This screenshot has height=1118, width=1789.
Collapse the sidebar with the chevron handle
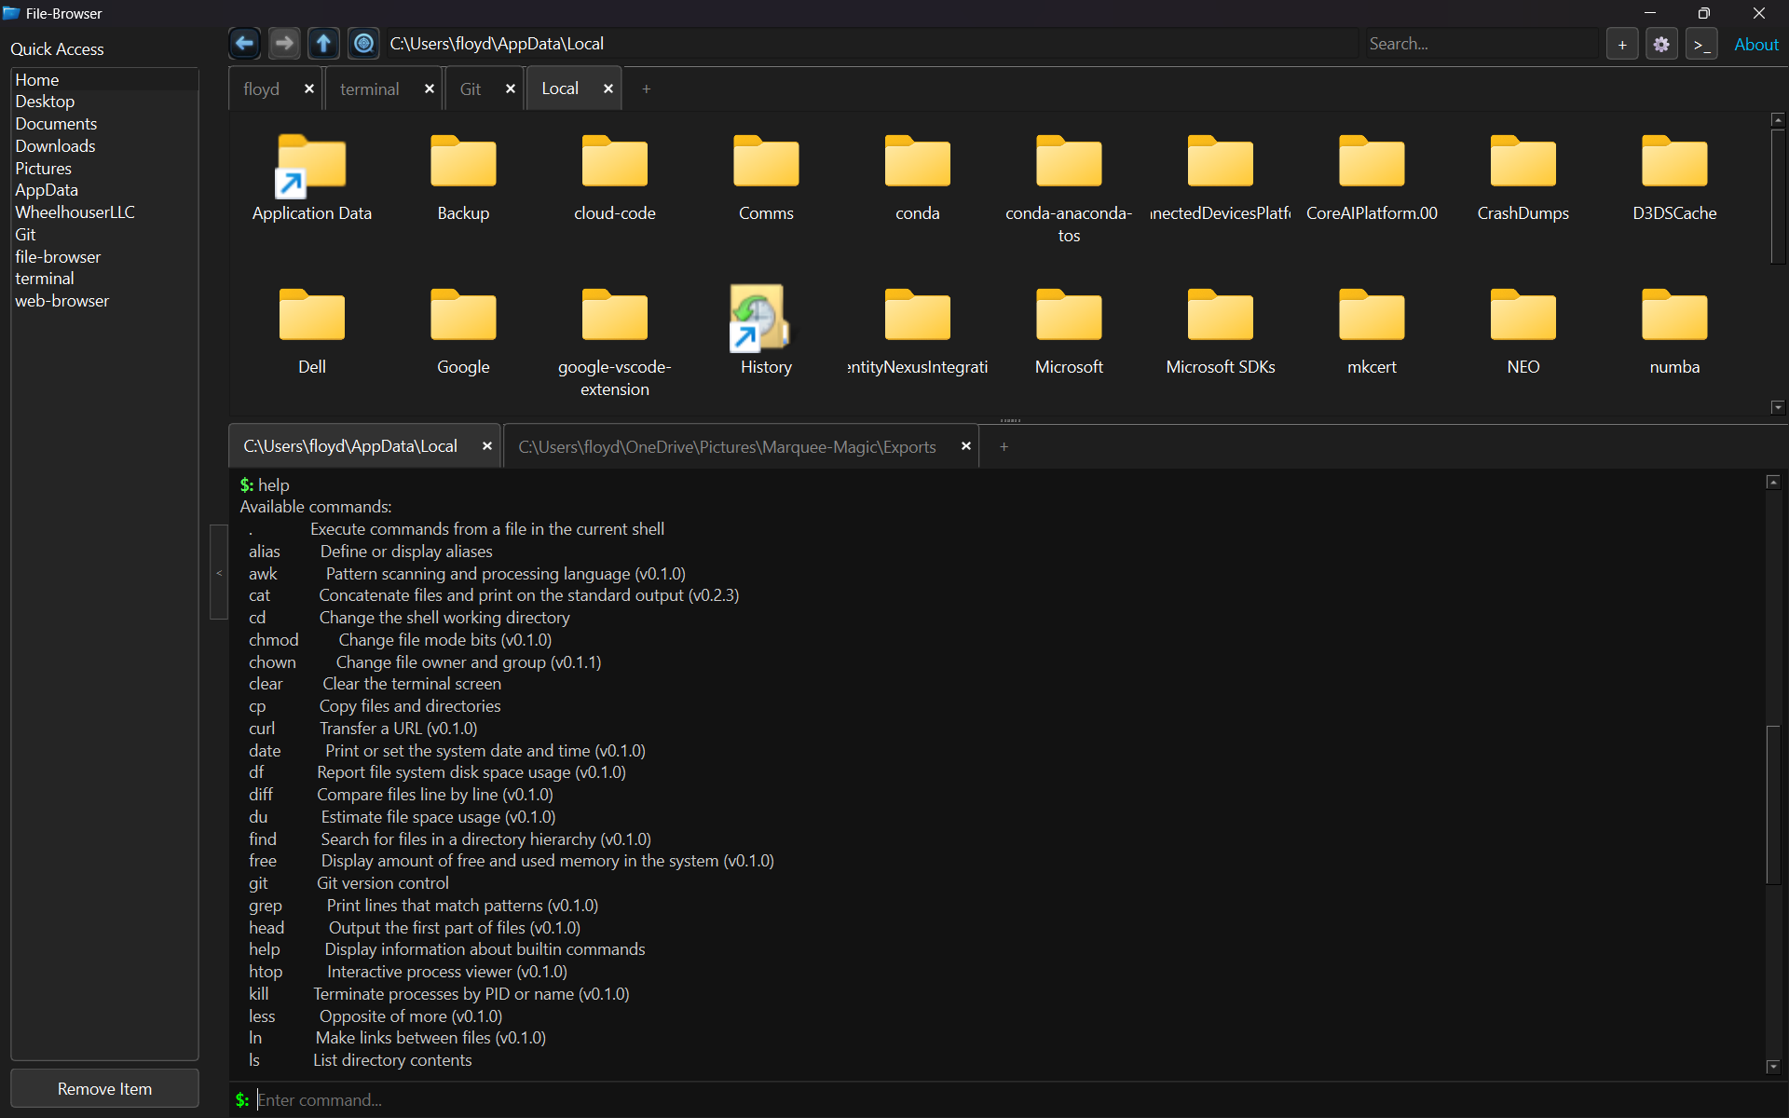tap(219, 572)
